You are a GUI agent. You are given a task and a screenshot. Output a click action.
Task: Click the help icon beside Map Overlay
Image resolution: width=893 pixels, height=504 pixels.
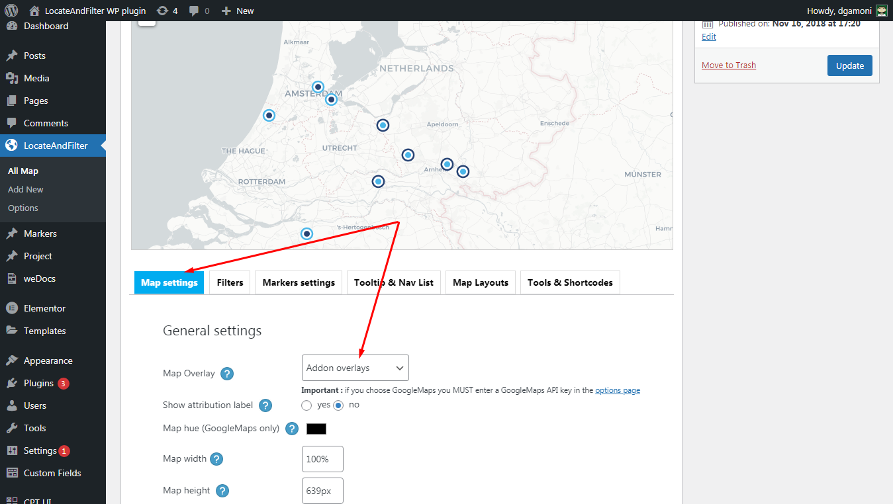coord(227,374)
